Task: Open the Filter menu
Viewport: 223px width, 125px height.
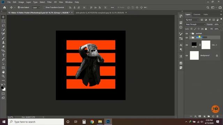Action: (49, 2)
